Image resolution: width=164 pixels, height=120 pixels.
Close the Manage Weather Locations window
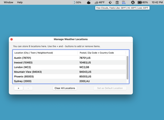12,39
